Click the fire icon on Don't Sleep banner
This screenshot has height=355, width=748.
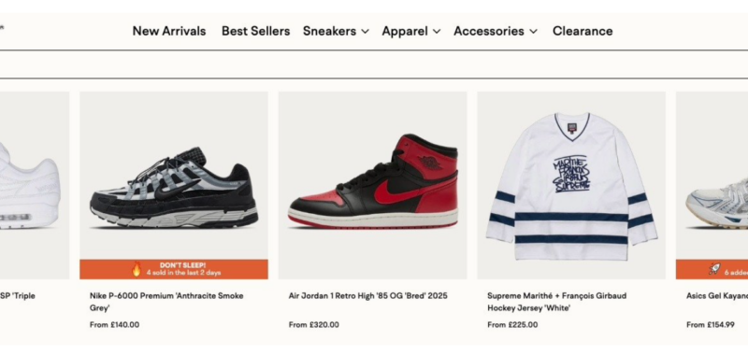coord(137,269)
